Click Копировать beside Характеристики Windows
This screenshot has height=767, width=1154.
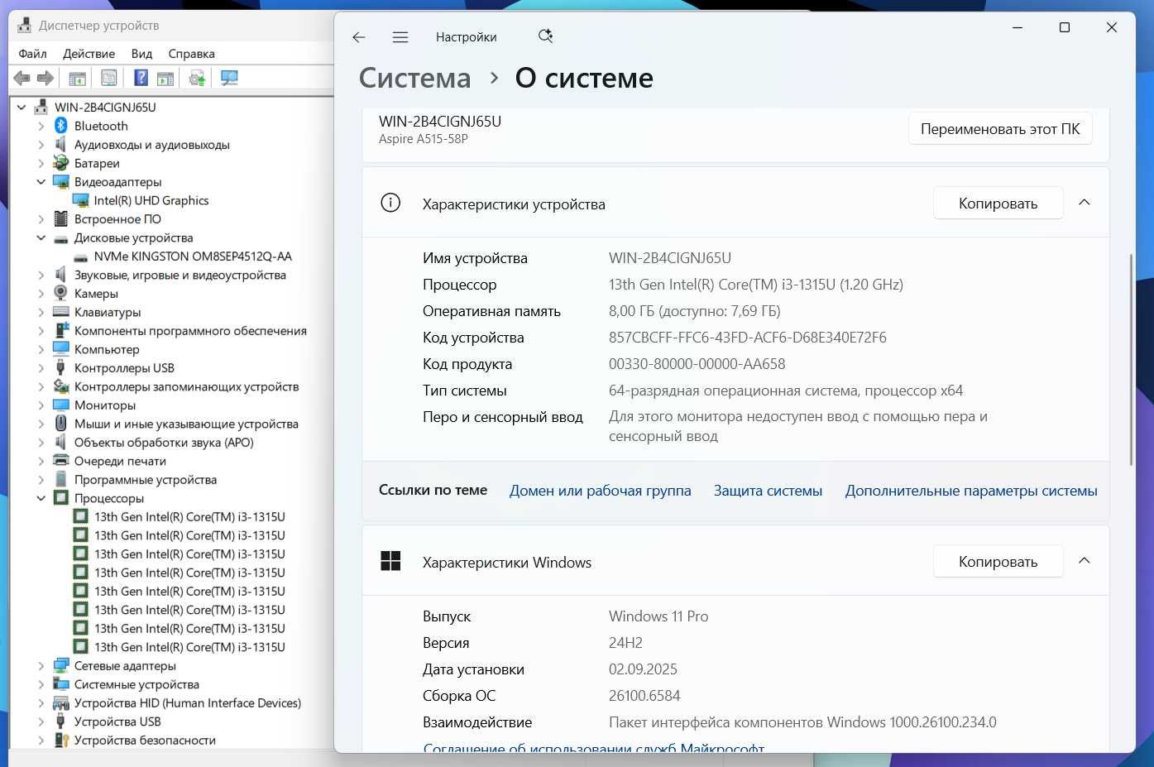(998, 562)
